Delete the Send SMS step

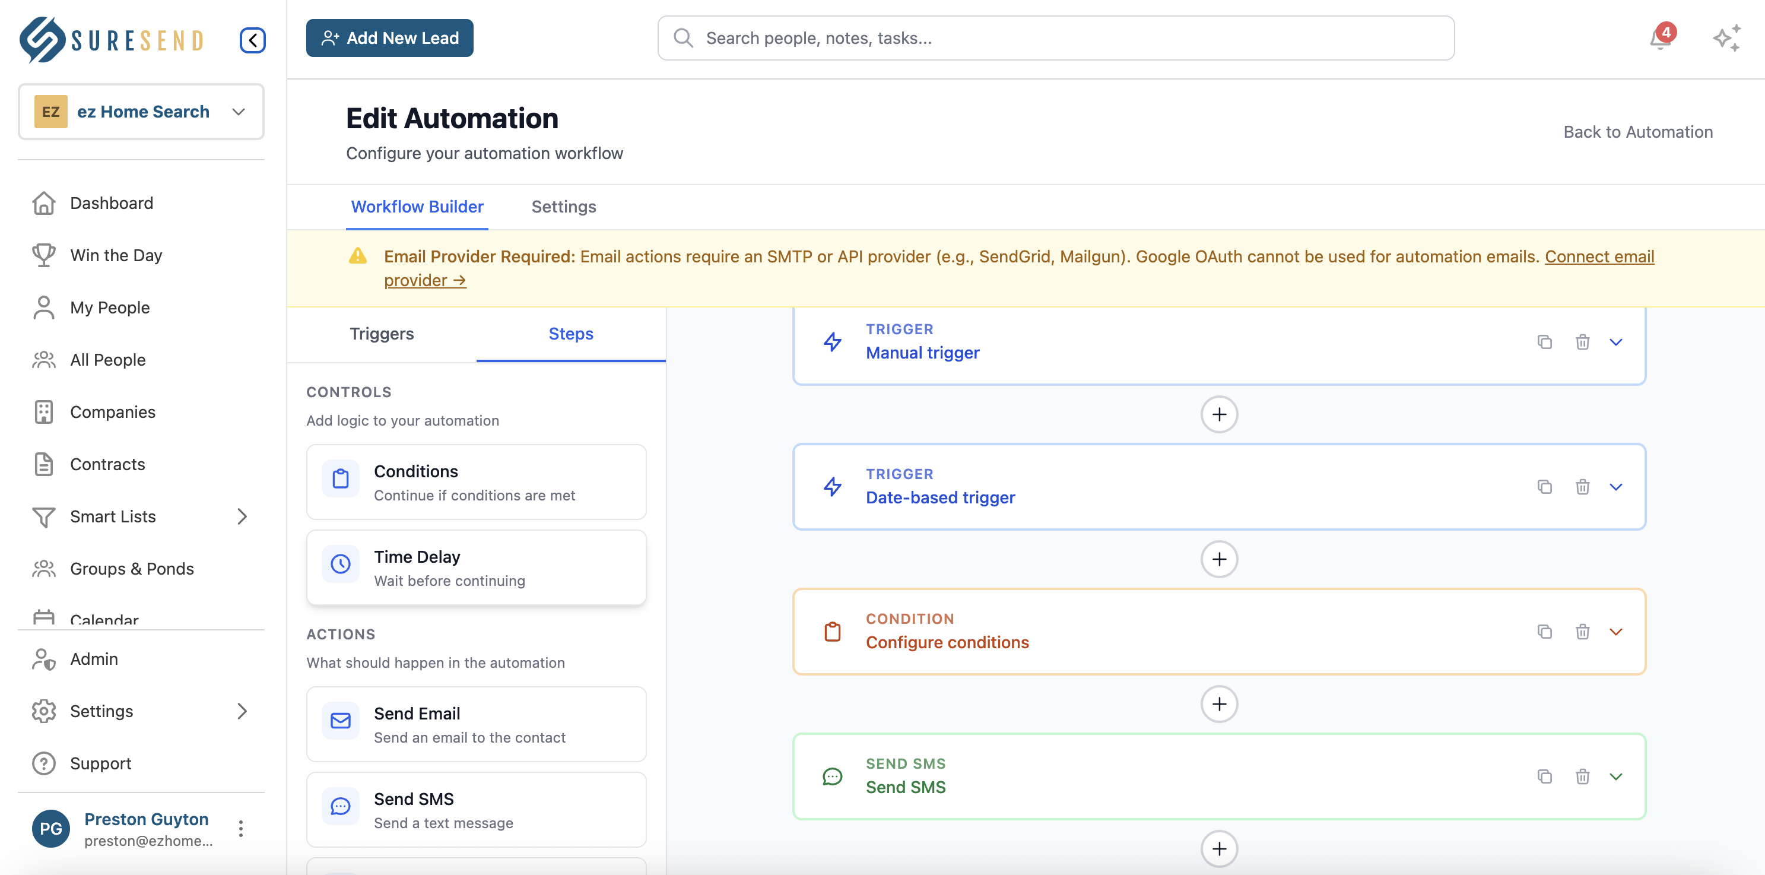[x=1583, y=776]
